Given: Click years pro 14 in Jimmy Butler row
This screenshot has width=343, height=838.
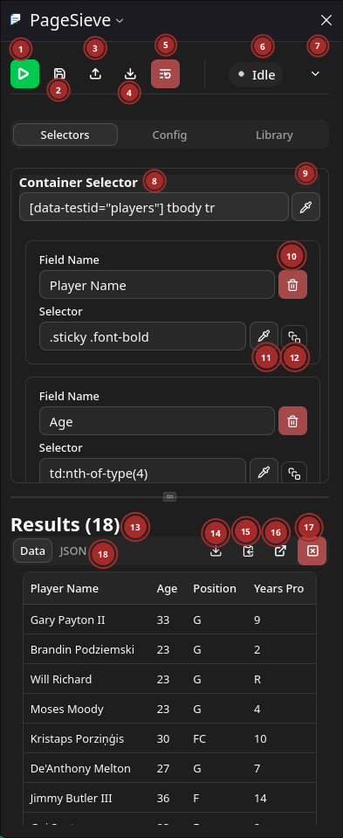Looking at the screenshot, I should click(261, 799).
